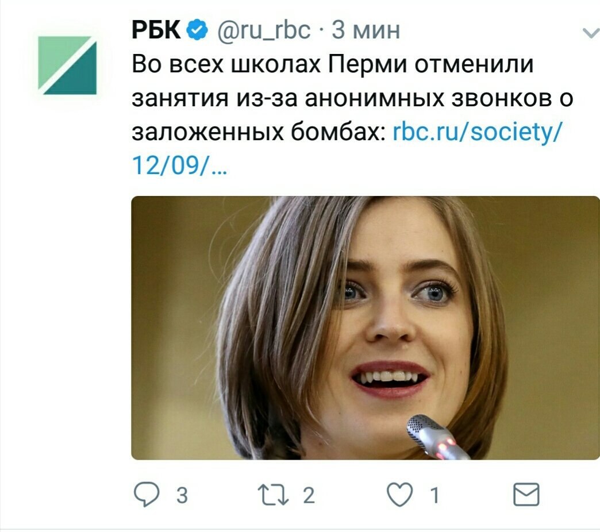Open the attached photo of the woman
The height and width of the screenshot is (532, 600).
(366, 328)
